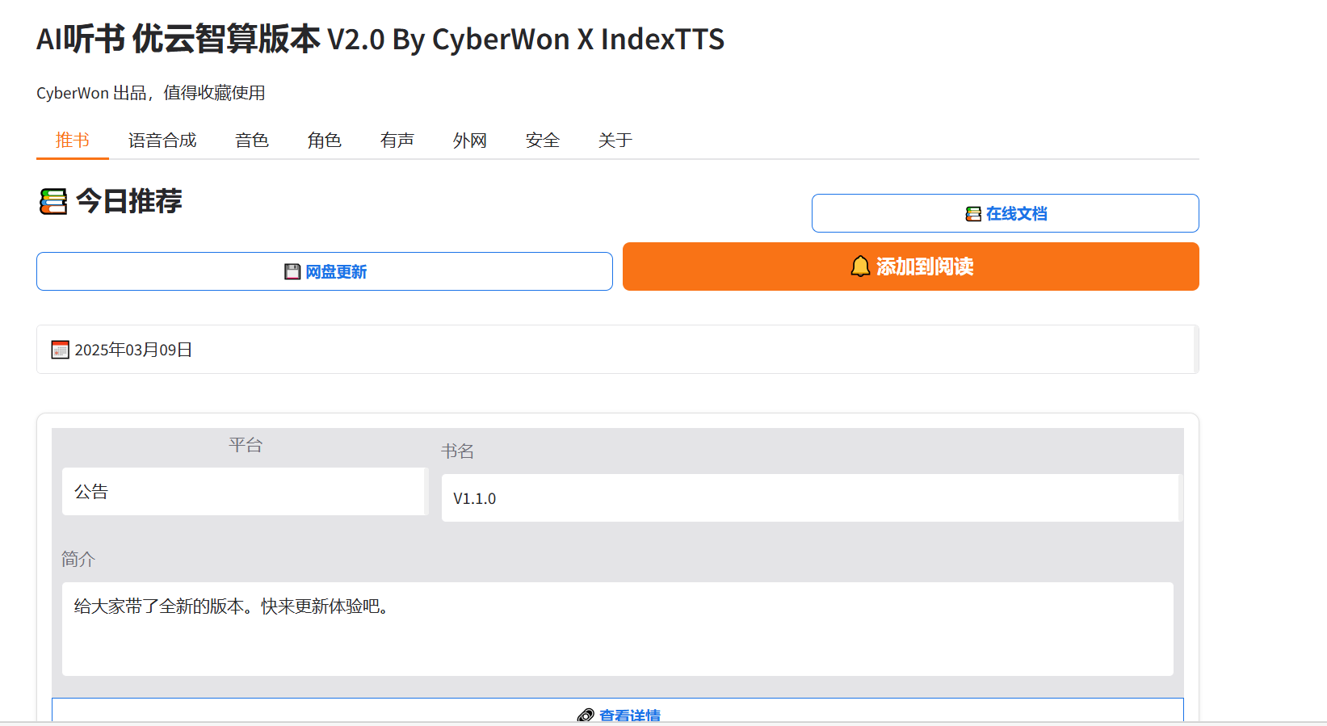1327x726 pixels.
Task: Switch to the 外网 tab
Action: (x=470, y=141)
